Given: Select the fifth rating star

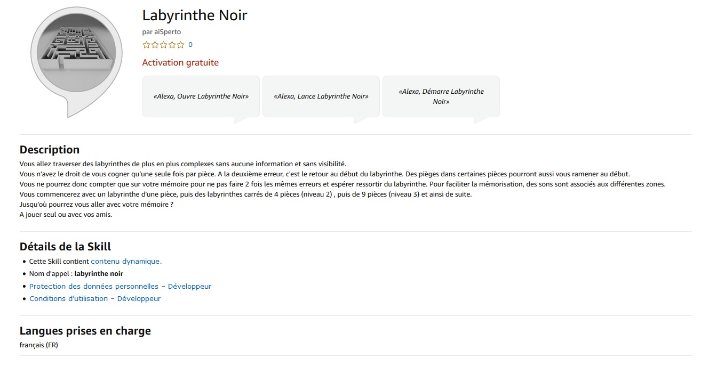Looking at the screenshot, I should pos(181,45).
